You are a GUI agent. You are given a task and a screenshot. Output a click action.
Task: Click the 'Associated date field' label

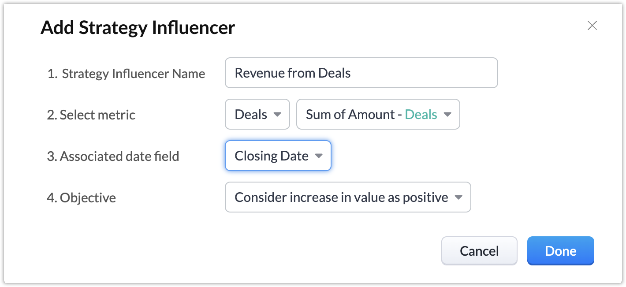click(113, 157)
